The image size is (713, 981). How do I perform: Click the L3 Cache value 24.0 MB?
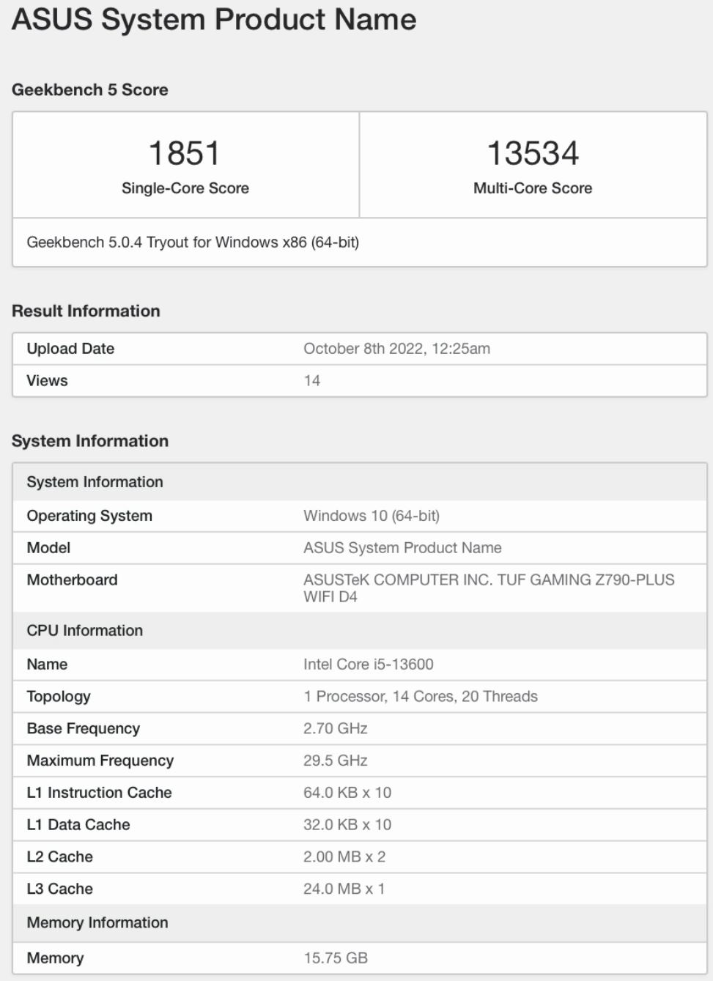point(344,889)
